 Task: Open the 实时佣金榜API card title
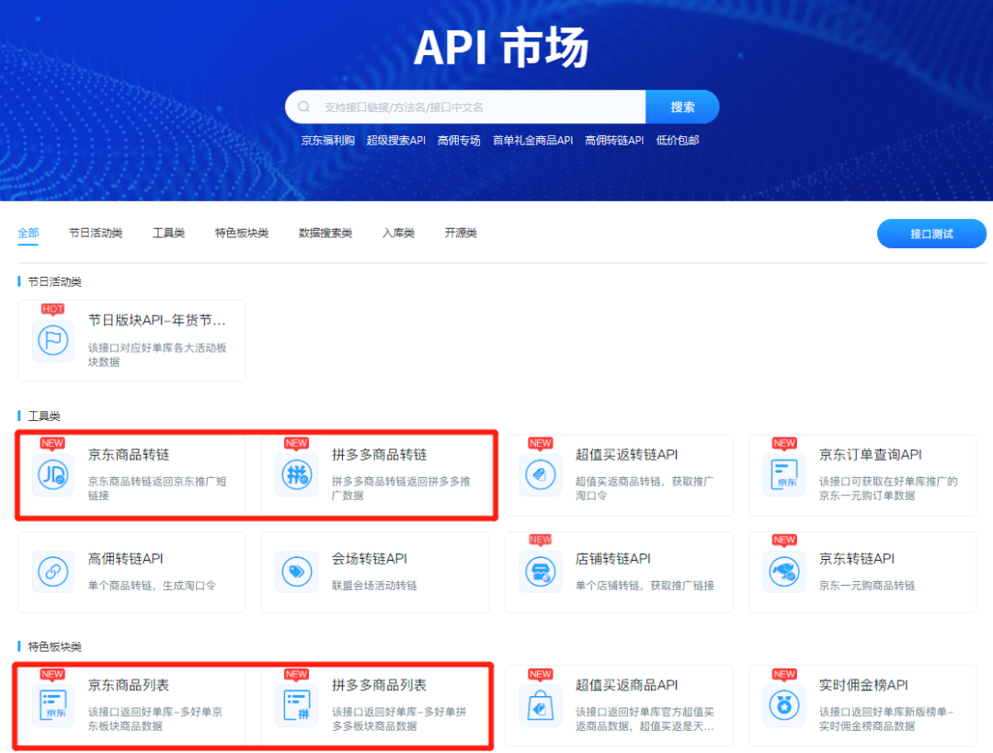pos(863,685)
